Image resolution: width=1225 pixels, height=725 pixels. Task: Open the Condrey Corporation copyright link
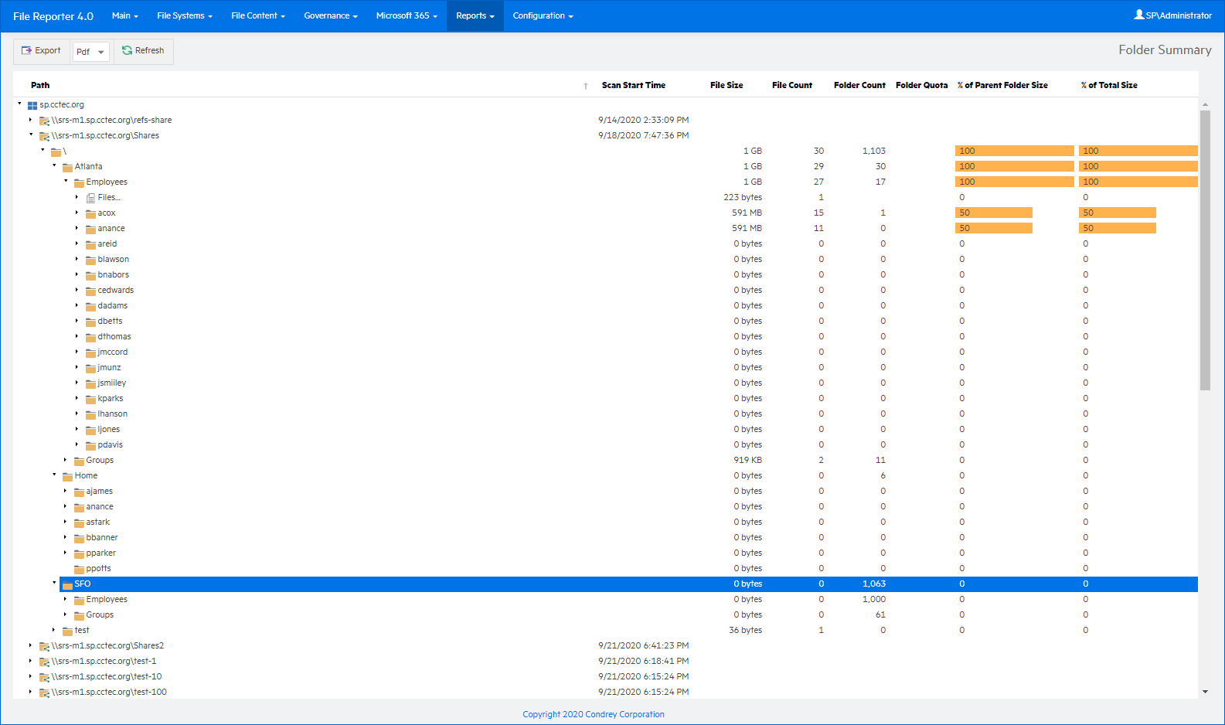[x=593, y=714]
